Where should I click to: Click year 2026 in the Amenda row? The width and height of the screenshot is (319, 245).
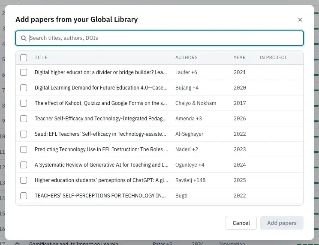click(x=240, y=119)
